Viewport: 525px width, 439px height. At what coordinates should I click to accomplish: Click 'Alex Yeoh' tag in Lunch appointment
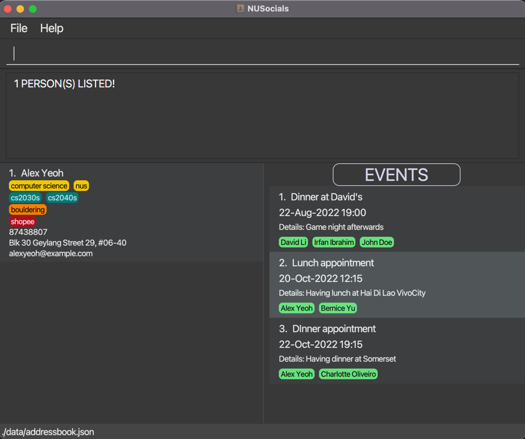click(296, 308)
